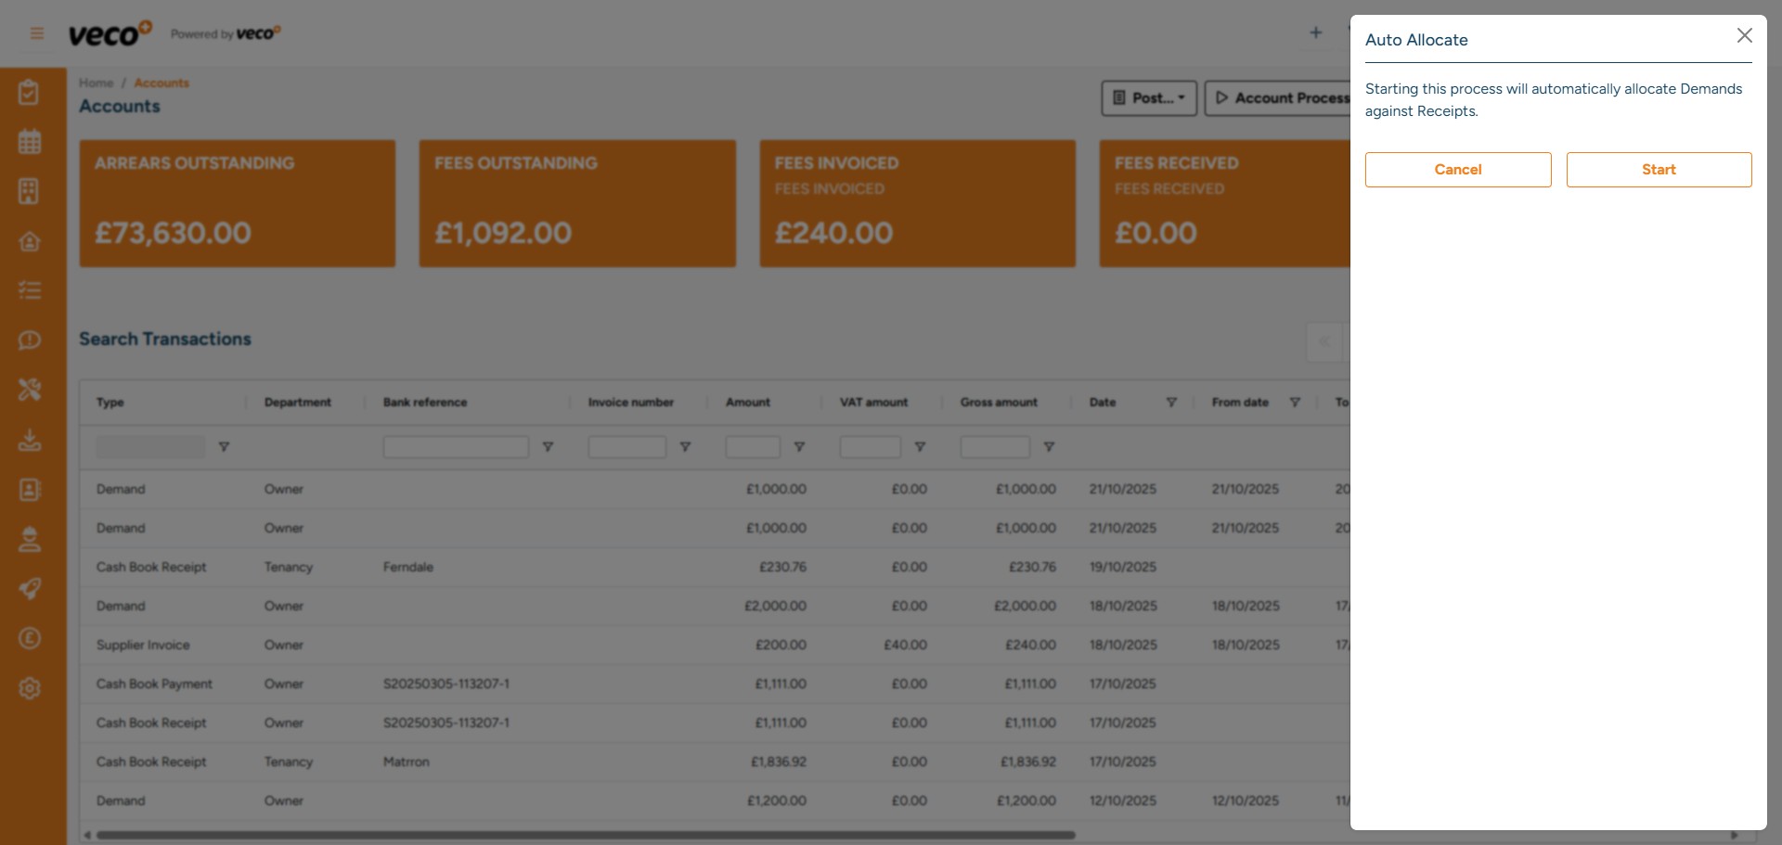1782x845 pixels.
Task: Open the Post dropdown menu
Action: pyautogui.click(x=1148, y=98)
